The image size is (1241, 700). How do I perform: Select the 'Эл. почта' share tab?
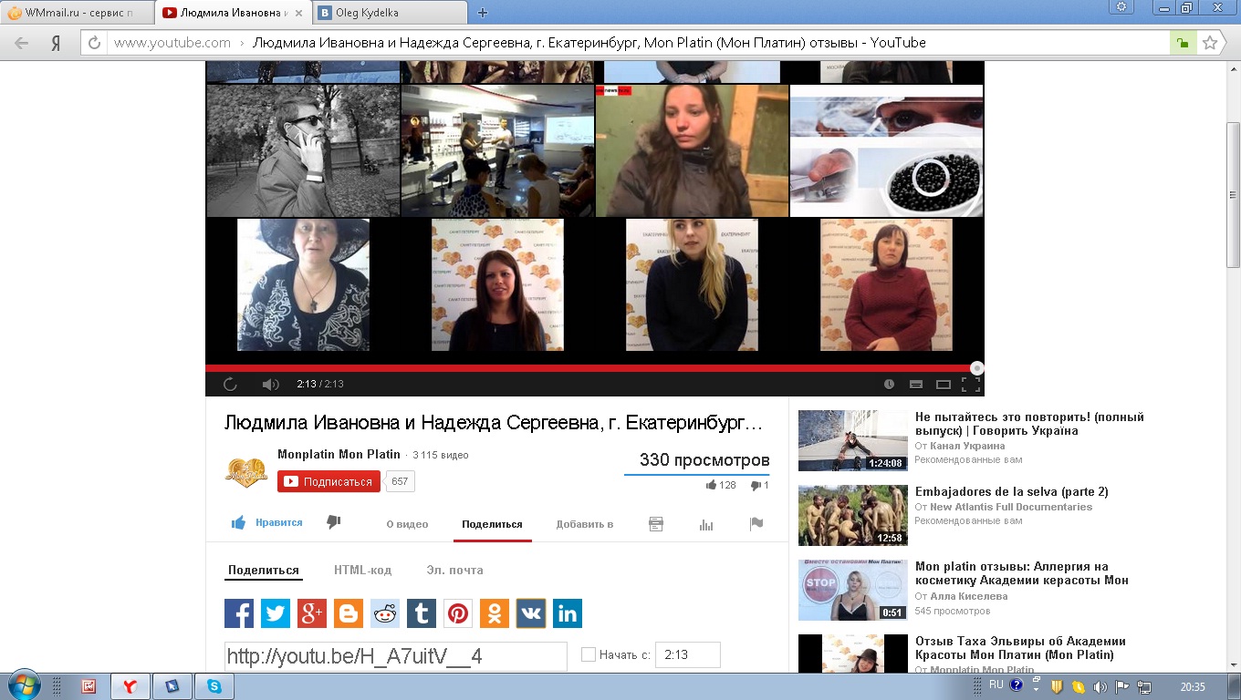click(454, 570)
